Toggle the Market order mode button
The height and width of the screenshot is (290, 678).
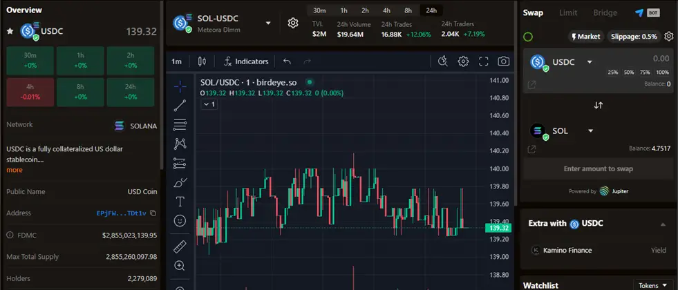585,37
